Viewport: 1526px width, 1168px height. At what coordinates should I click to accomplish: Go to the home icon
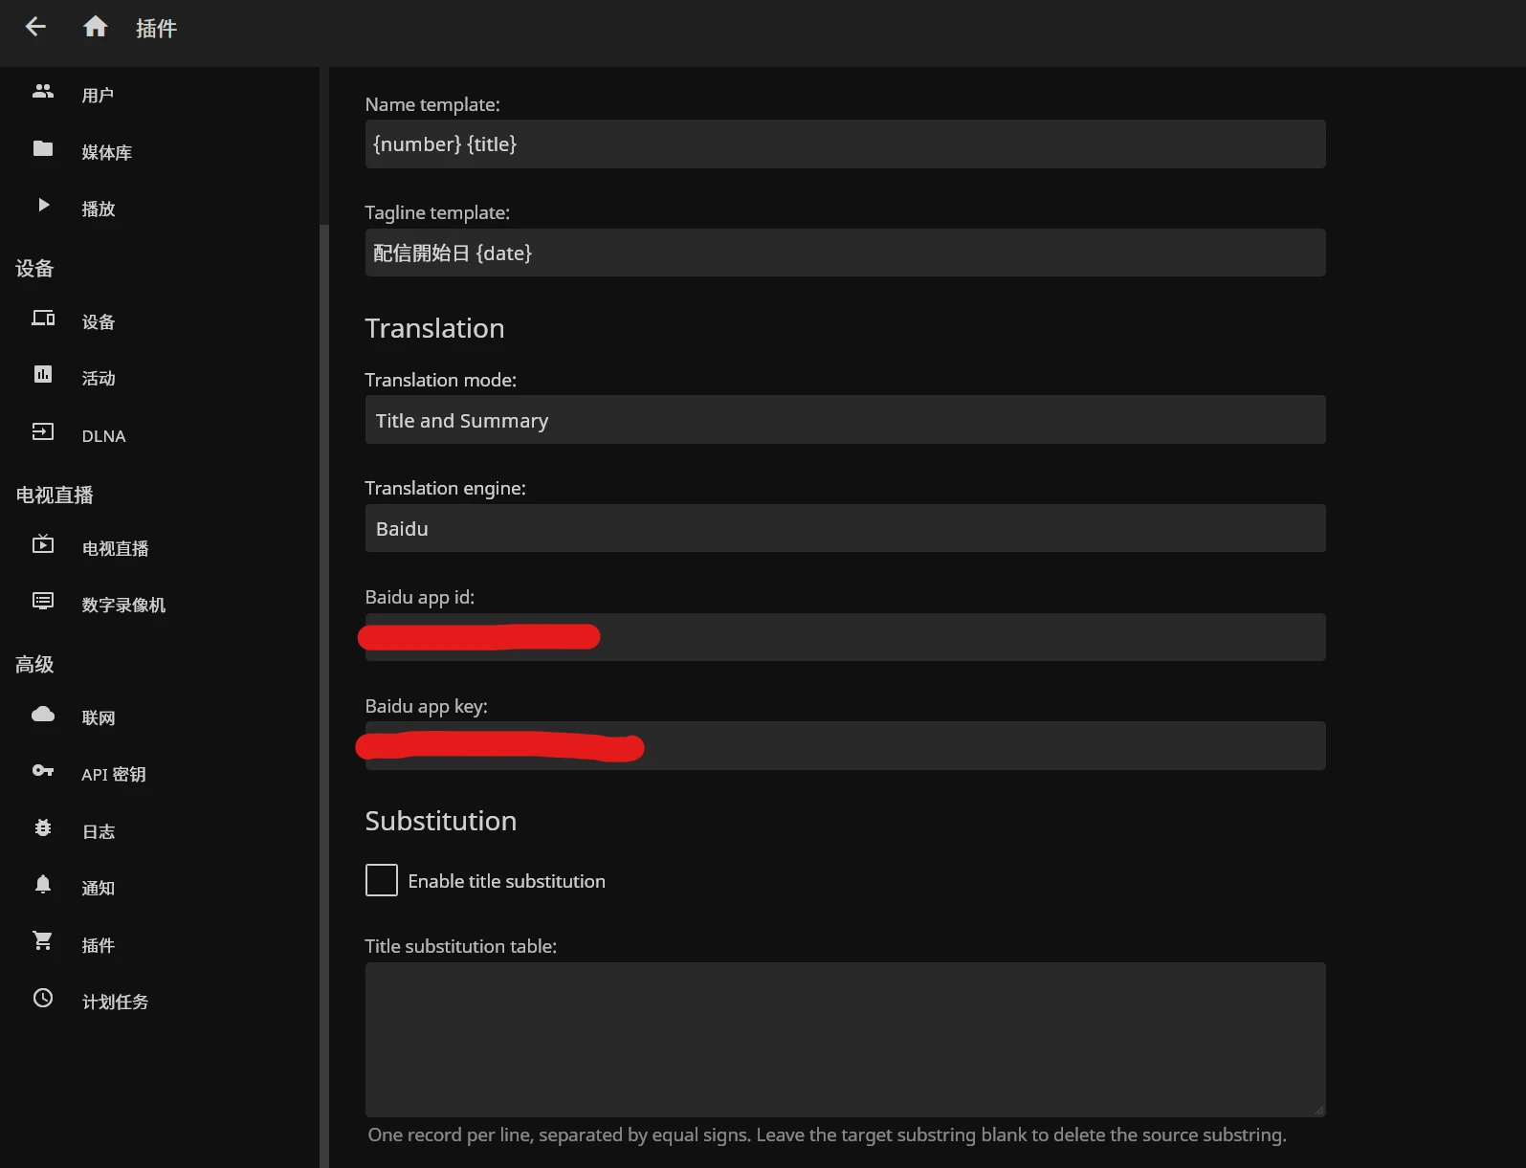tap(95, 27)
